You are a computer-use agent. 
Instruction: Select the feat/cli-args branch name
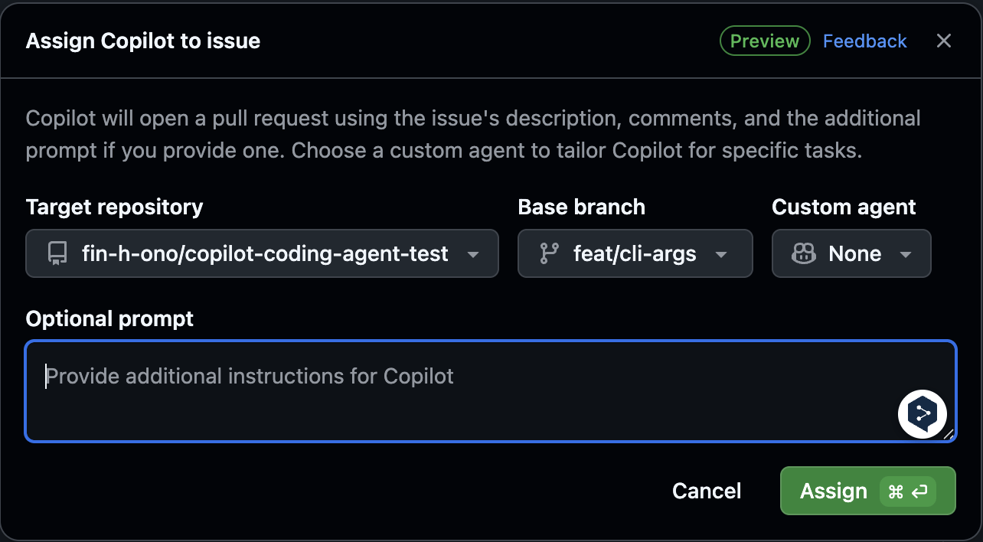(x=635, y=253)
